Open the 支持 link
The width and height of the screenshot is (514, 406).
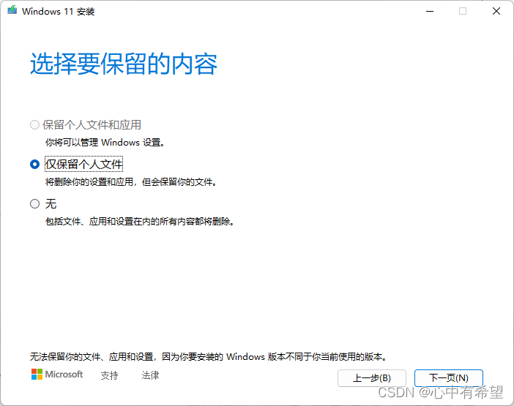click(x=109, y=375)
